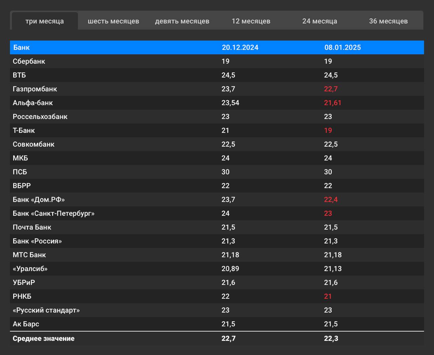Click red 23 value for Санкт-Петербург
This screenshot has height=355, width=434.
tap(328, 213)
